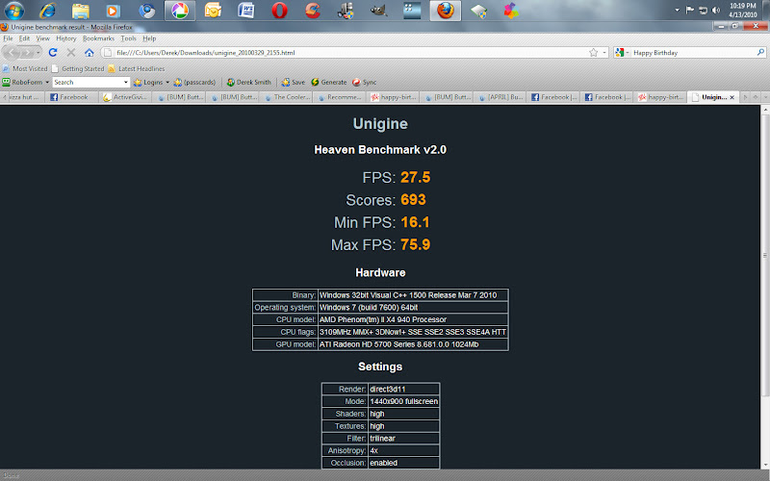
Task: Click the Scores value 693
Action: (x=413, y=200)
